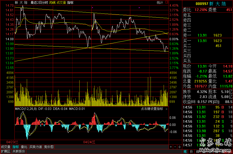The image size is (233, 154).
Task: Click 最近2日分时 period selector
Action: (39, 2)
